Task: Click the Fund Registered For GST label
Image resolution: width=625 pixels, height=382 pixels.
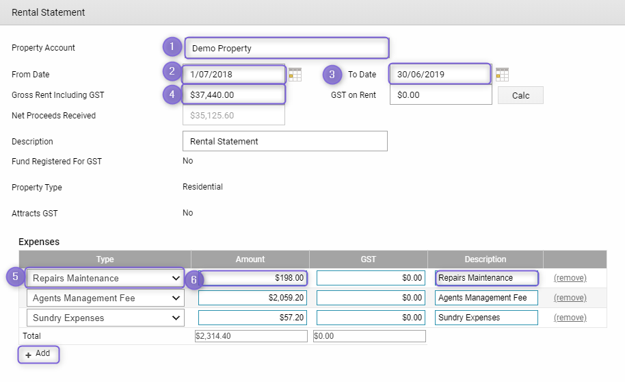Action: [57, 162]
